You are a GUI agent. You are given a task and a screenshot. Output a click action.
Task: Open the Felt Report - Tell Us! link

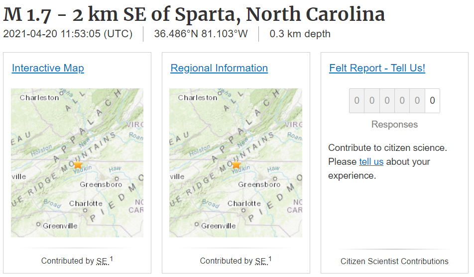tap(377, 68)
